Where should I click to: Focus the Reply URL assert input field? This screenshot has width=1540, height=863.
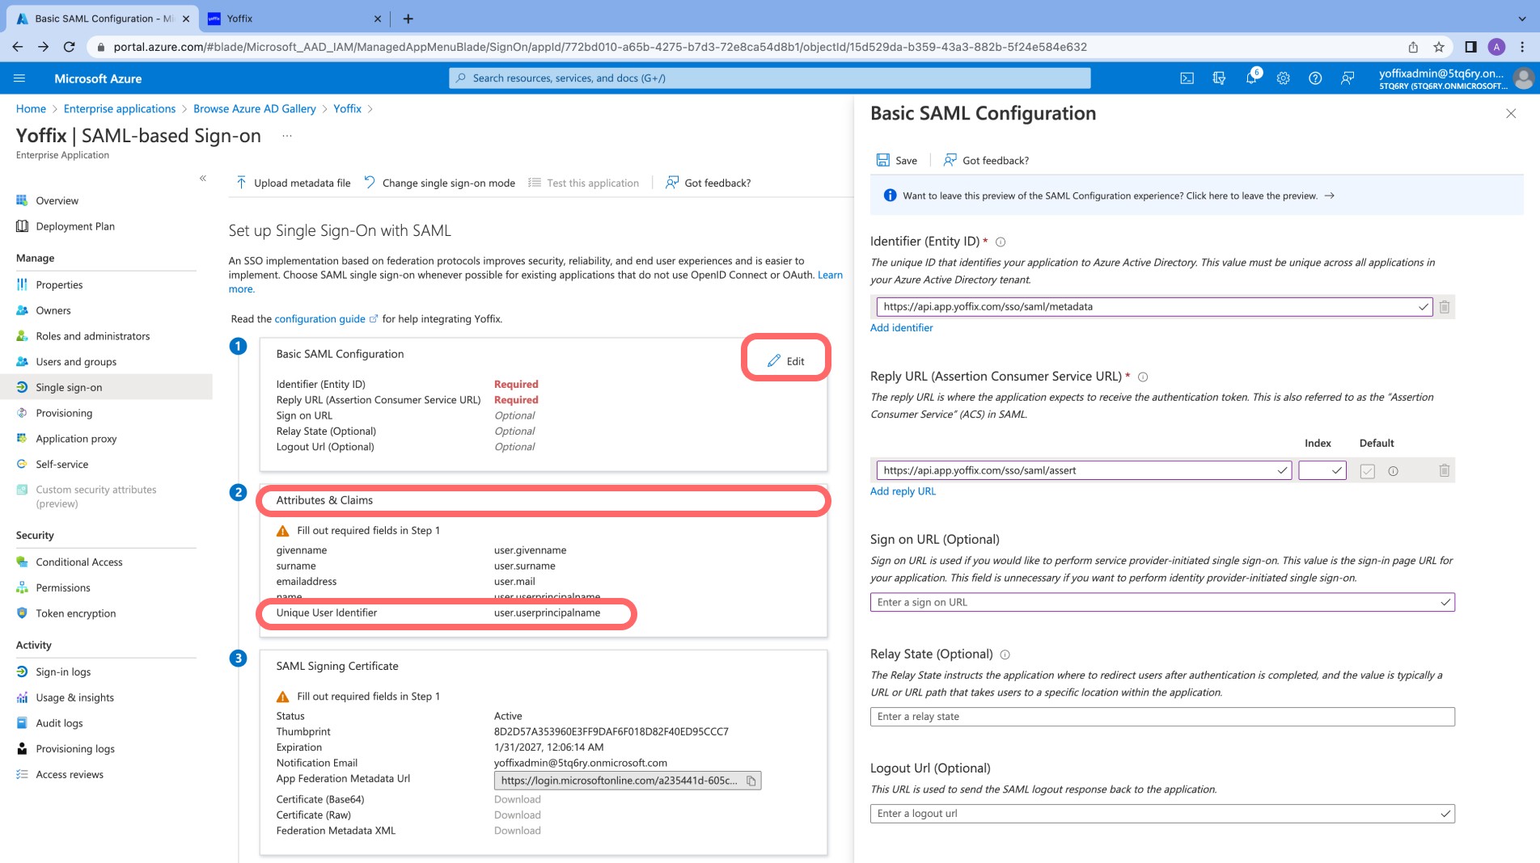(x=1084, y=470)
